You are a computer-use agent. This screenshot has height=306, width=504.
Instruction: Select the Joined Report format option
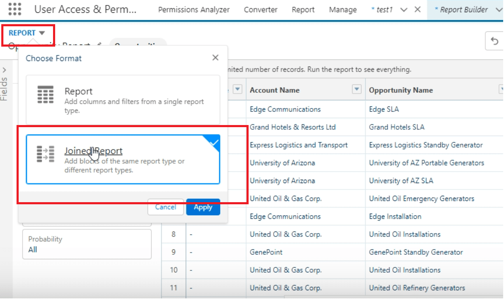coord(123,159)
